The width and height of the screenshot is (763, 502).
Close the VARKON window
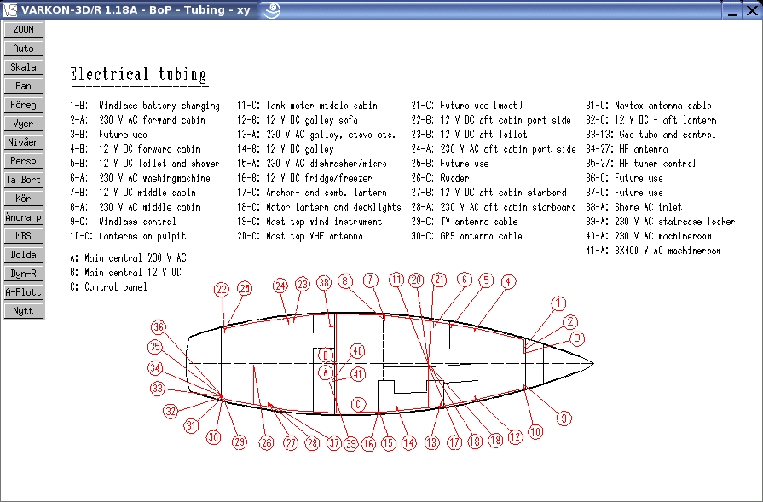(752, 10)
